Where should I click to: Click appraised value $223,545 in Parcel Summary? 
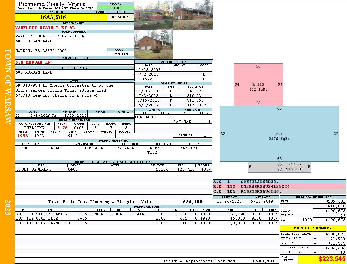coord(335,248)
